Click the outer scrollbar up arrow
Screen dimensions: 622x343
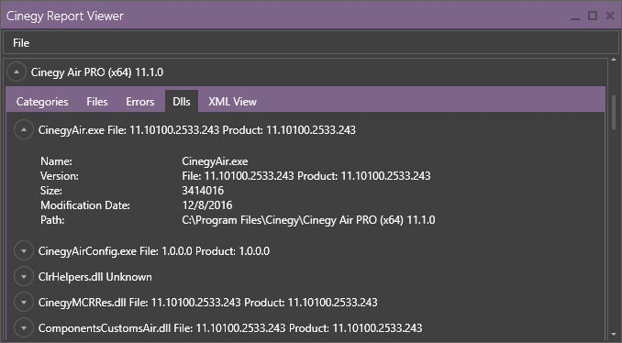pyautogui.click(x=614, y=60)
